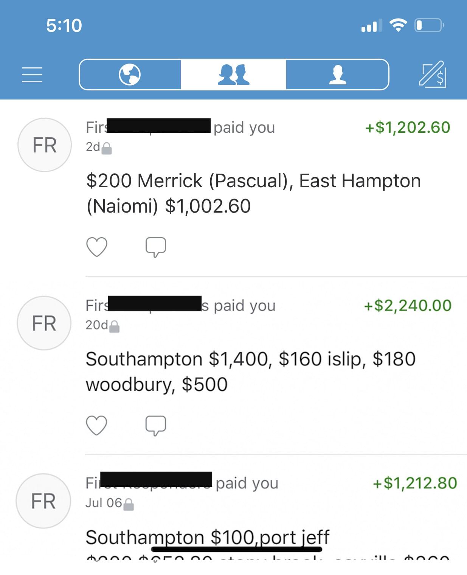Like the $2,240.00 Southampton payment
467x575 pixels.
[97, 426]
